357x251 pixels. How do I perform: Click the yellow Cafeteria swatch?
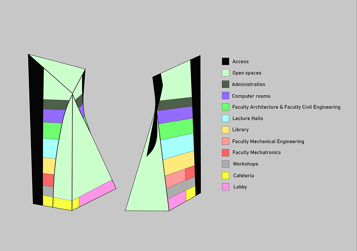[x=225, y=175]
